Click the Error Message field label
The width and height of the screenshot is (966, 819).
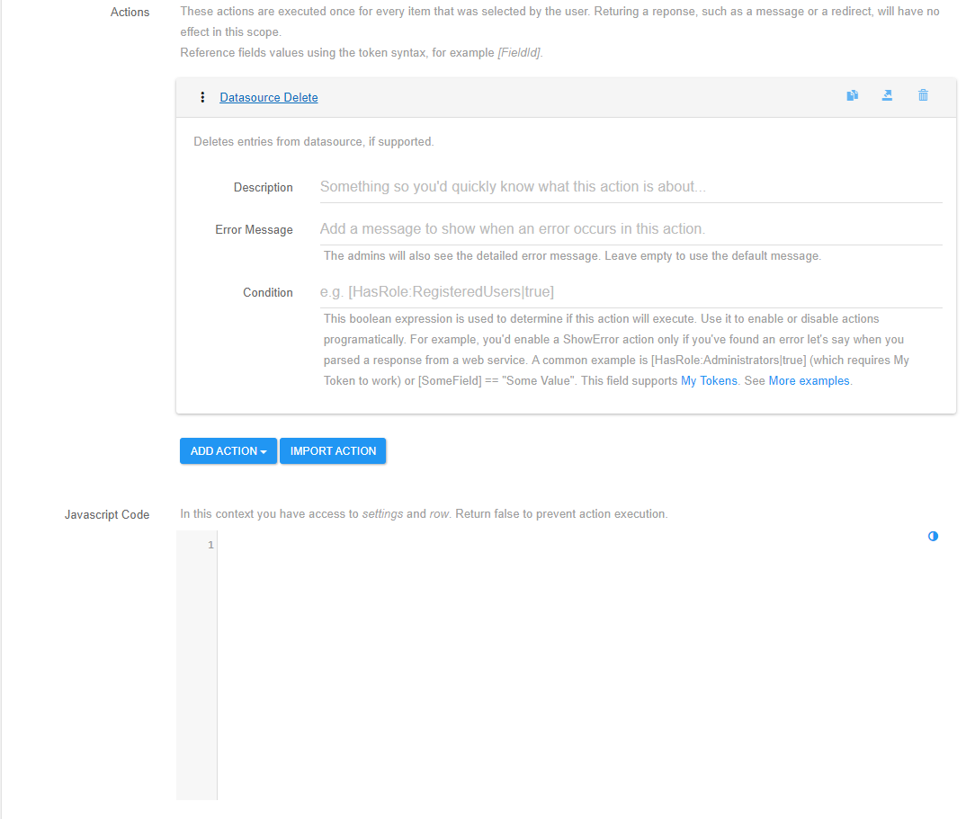(254, 229)
